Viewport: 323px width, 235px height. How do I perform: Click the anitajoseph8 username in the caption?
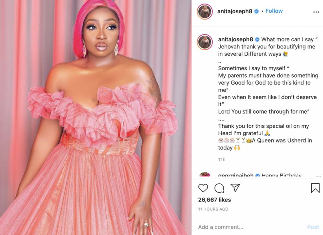click(236, 39)
